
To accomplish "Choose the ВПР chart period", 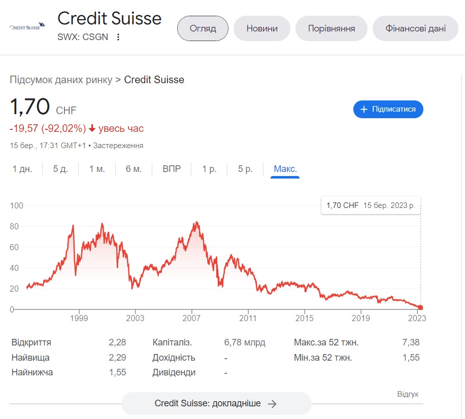I will click(172, 169).
